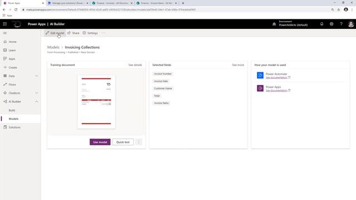
Task: Click See details for training document
Action: click(135, 65)
